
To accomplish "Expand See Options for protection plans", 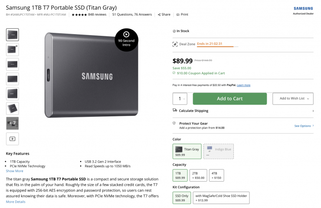I will (304, 126).
